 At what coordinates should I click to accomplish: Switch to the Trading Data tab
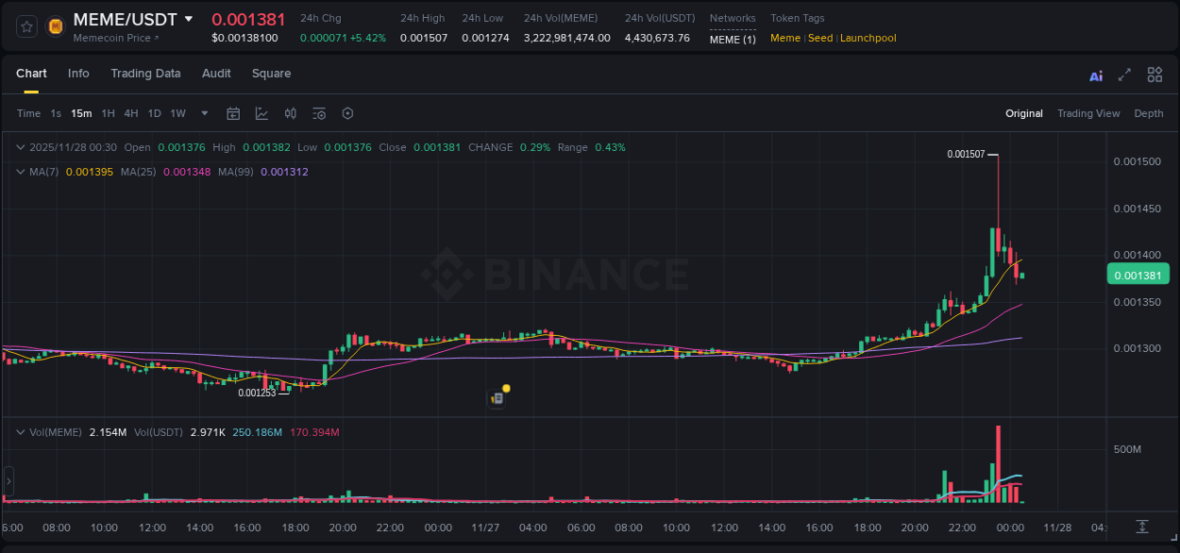145,73
